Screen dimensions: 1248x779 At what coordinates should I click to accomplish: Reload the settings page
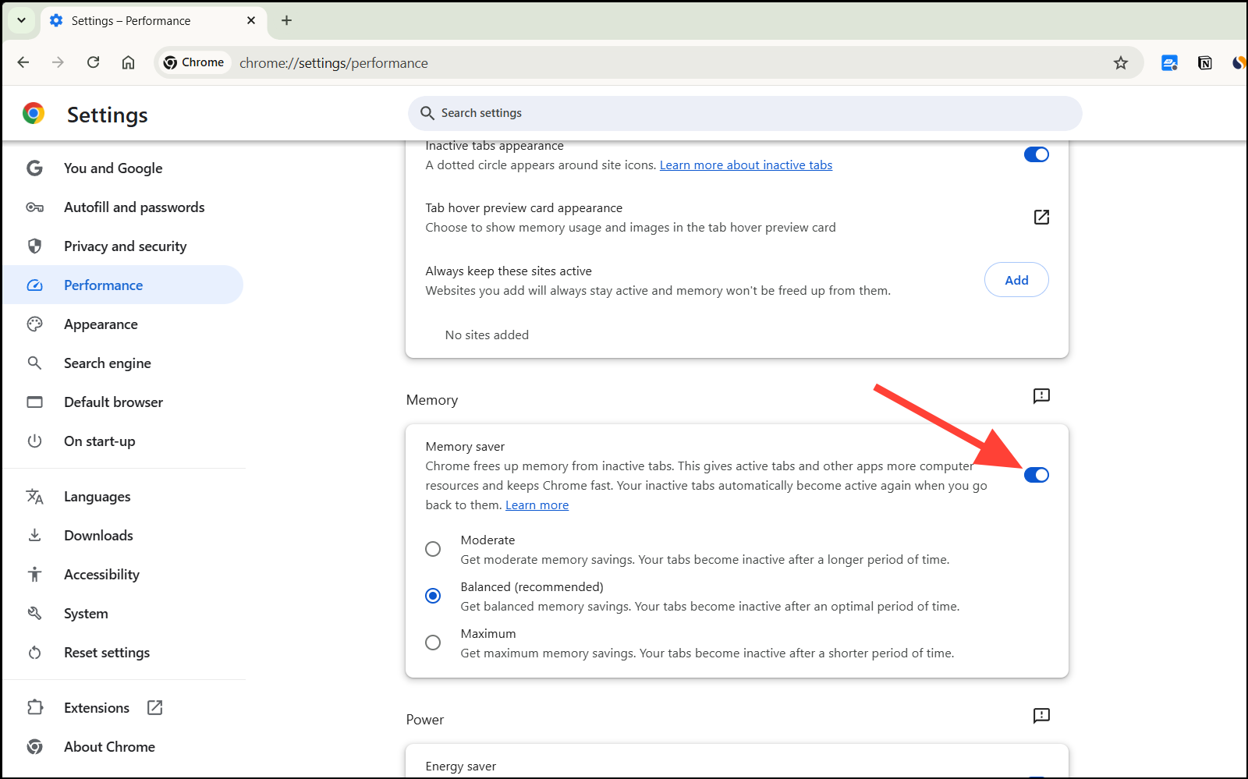[93, 62]
